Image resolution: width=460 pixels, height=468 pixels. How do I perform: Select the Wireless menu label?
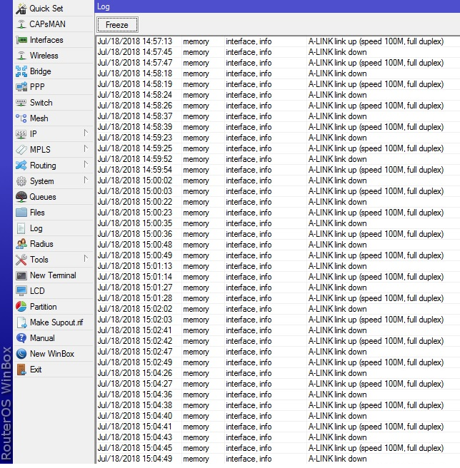click(x=44, y=56)
